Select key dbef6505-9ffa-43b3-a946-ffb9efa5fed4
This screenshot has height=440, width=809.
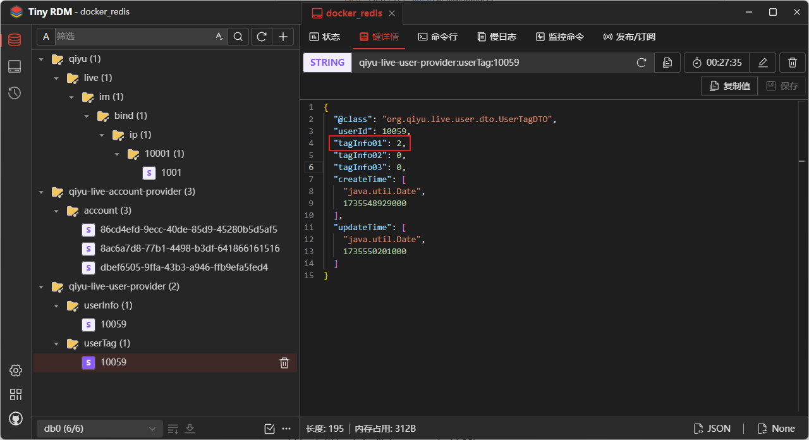(x=184, y=267)
